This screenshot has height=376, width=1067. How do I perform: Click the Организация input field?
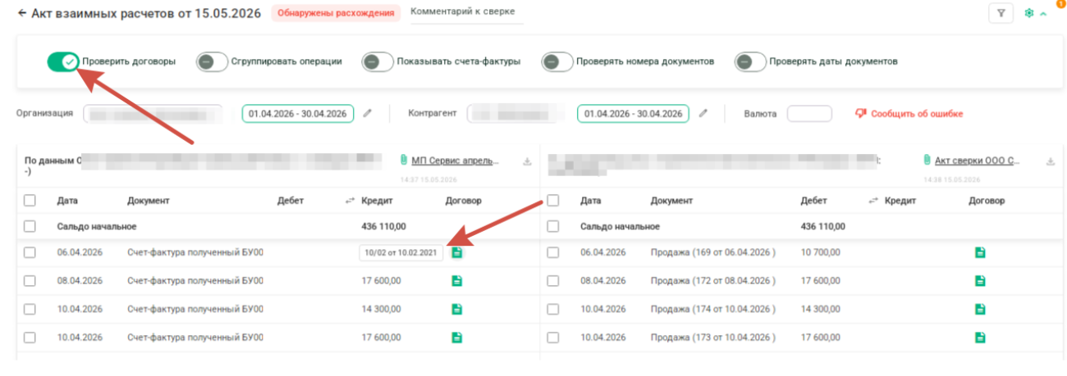[x=153, y=114]
